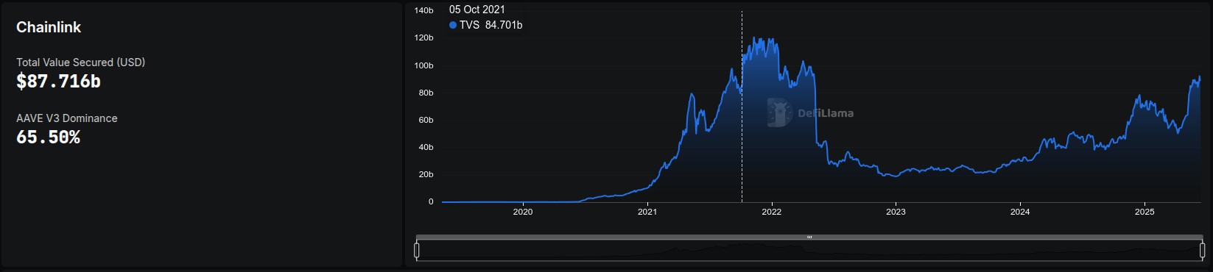Click the 2023 x-axis label
This screenshot has height=272, width=1213.
(896, 212)
